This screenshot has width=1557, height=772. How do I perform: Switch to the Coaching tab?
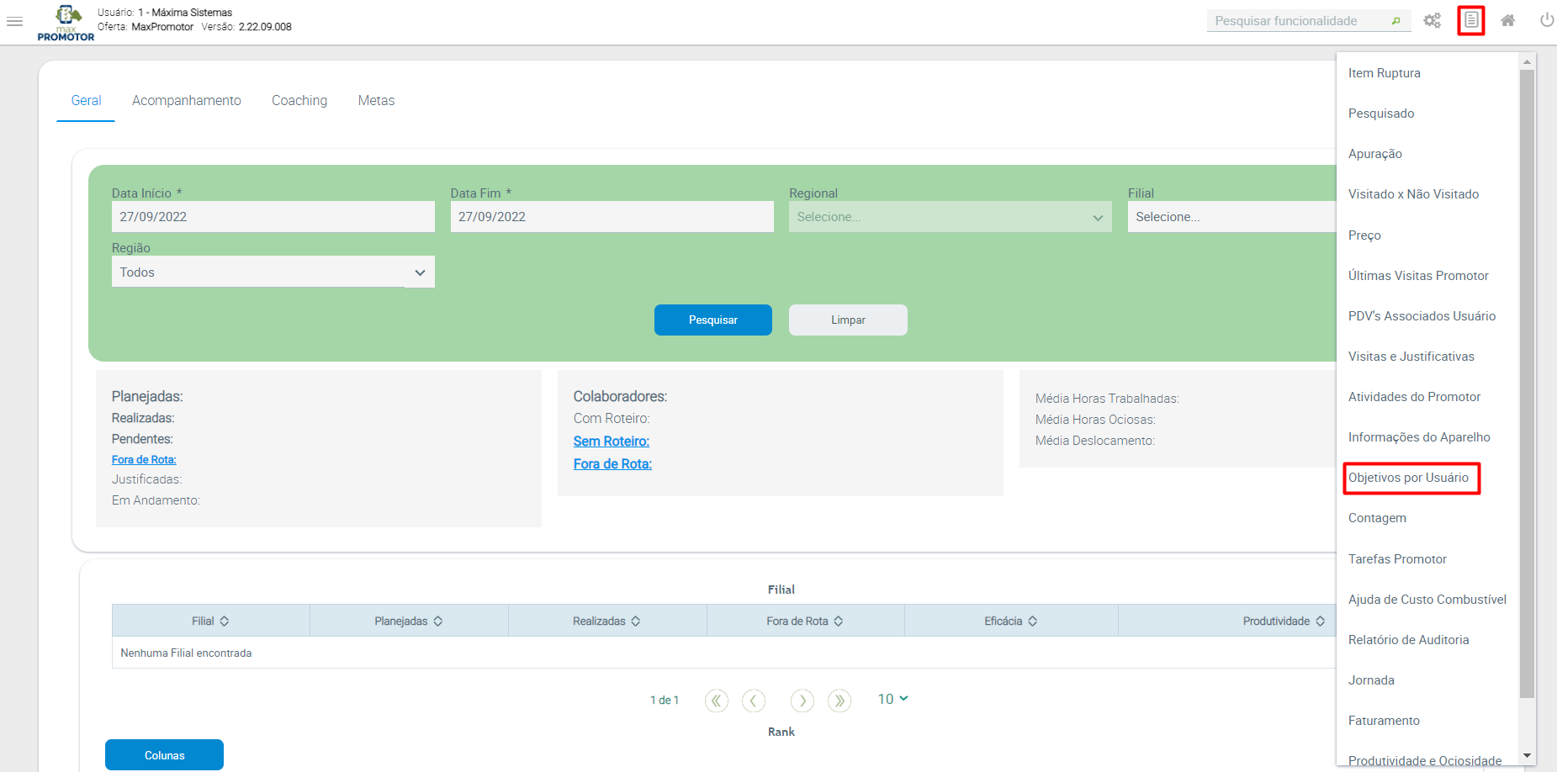(x=299, y=100)
